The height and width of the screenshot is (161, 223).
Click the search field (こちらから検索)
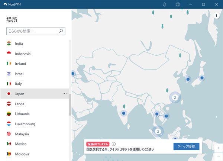tap(36, 31)
